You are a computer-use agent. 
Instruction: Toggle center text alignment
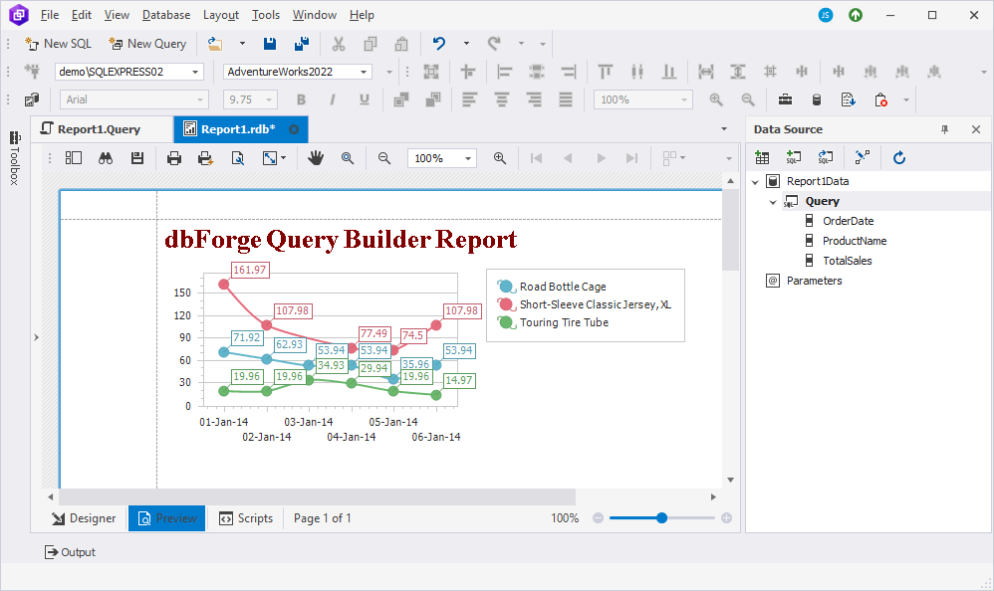coord(501,99)
